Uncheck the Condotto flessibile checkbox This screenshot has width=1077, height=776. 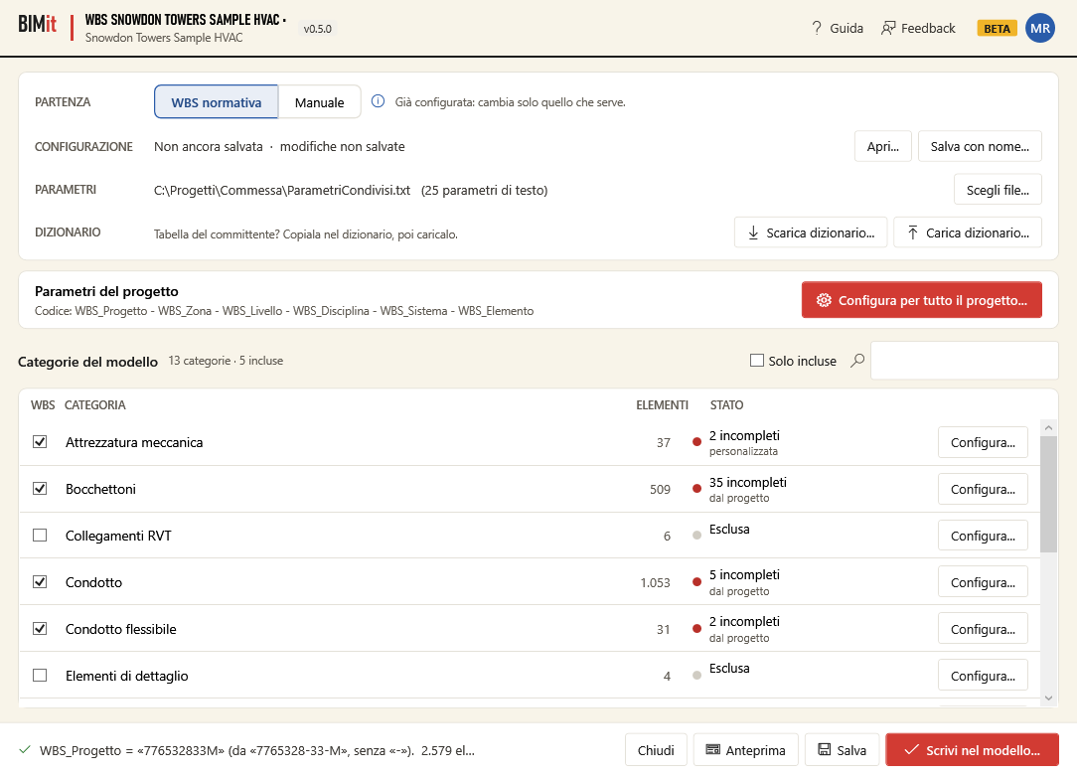40,629
